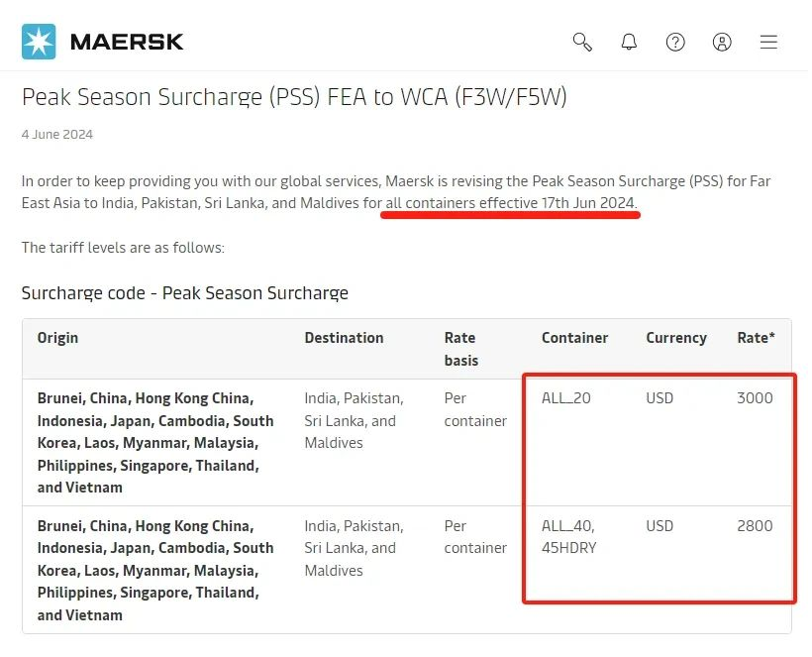Screen dimensions: 812x657
Task: Click the 2800 rate value
Action: click(755, 526)
